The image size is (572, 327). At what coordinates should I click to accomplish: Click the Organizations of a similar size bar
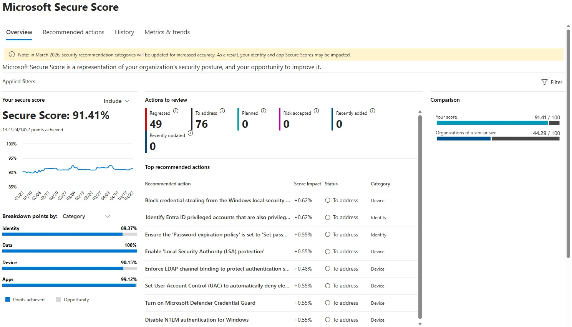(x=498, y=139)
